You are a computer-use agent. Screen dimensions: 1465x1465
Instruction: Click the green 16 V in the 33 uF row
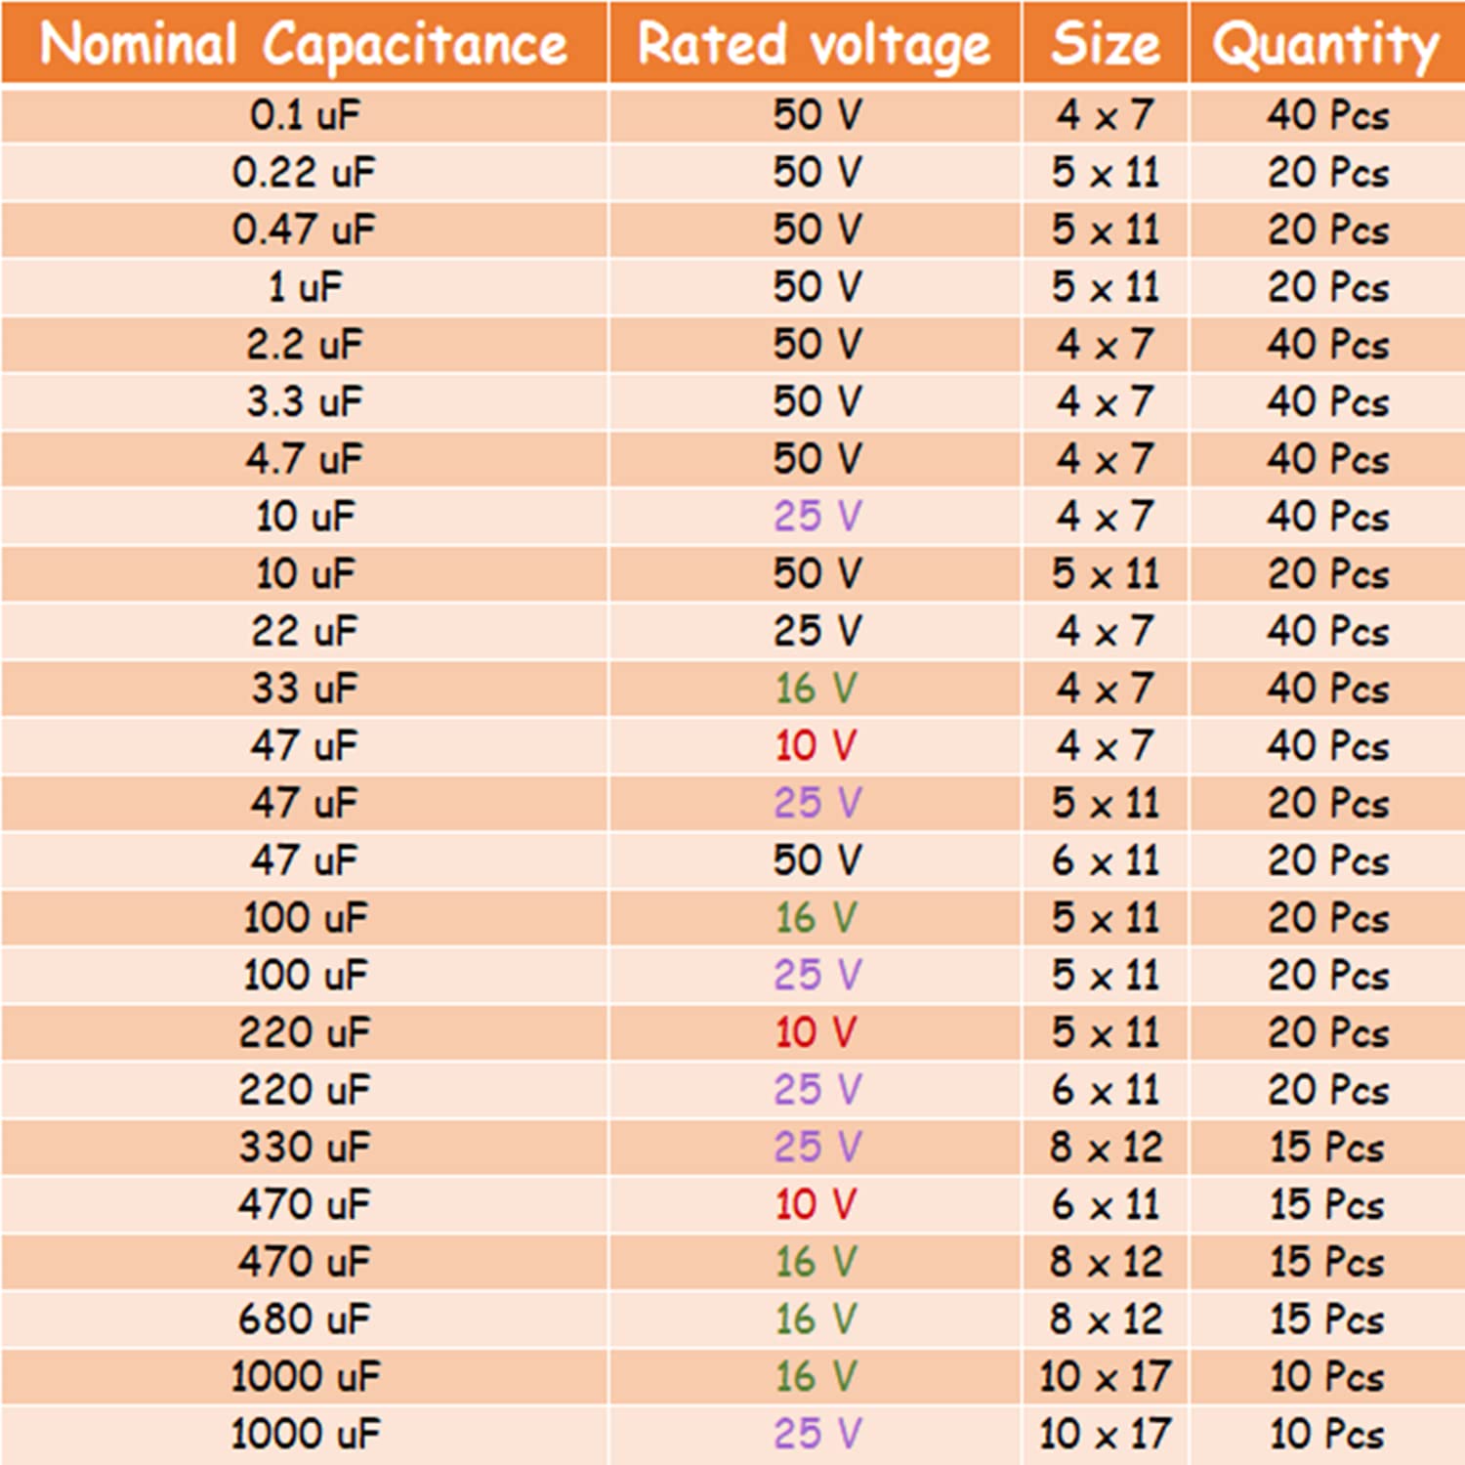point(816,689)
